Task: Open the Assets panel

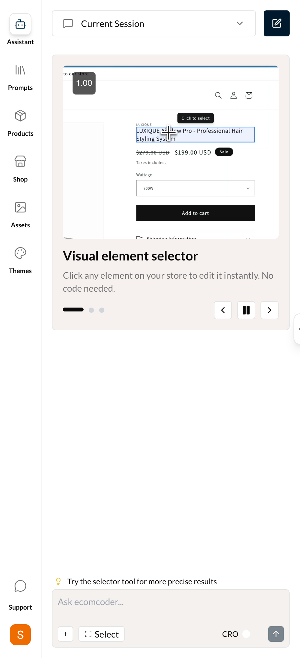Action: 20,208
